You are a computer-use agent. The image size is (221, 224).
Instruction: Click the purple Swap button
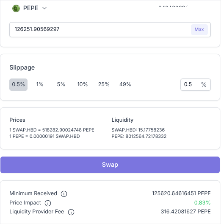110,165
